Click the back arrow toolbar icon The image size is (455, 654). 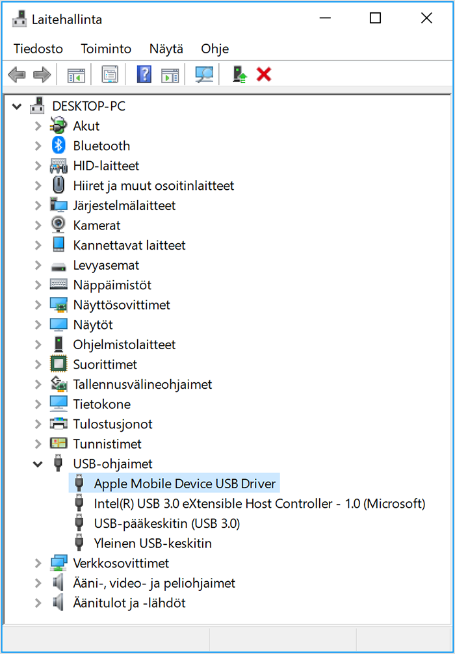click(17, 75)
